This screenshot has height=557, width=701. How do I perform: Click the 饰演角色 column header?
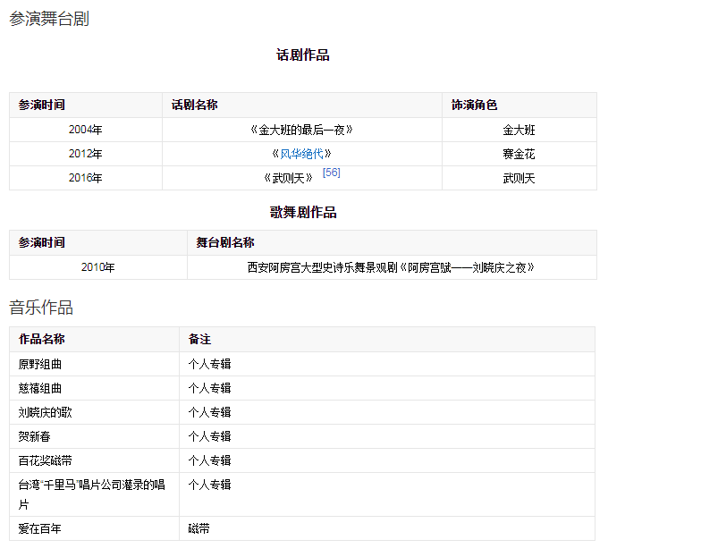[474, 105]
